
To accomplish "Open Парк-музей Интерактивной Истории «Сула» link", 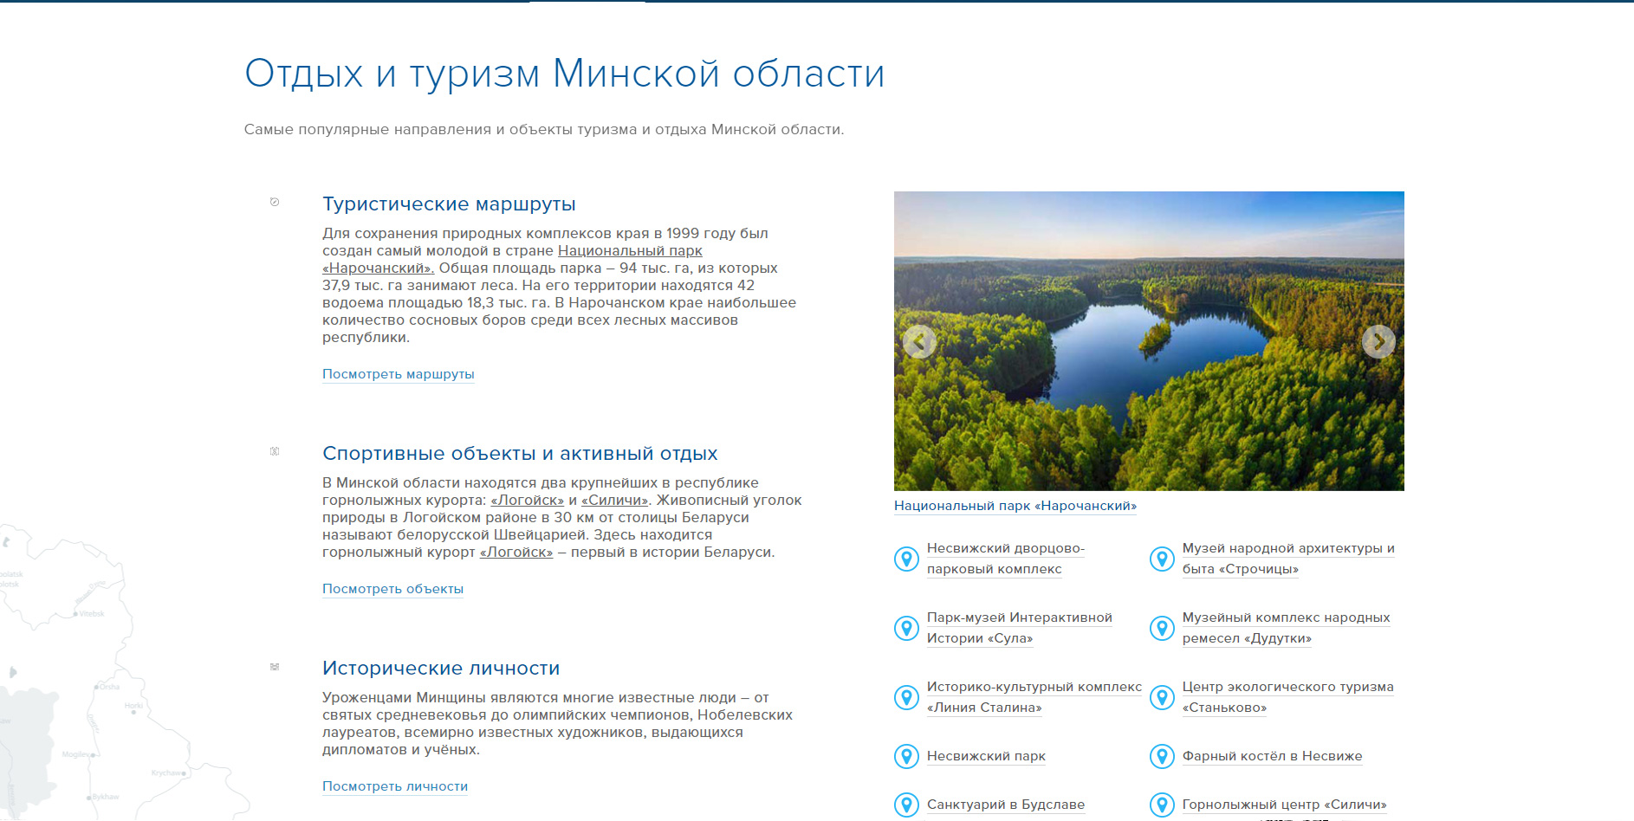I will click(1020, 628).
